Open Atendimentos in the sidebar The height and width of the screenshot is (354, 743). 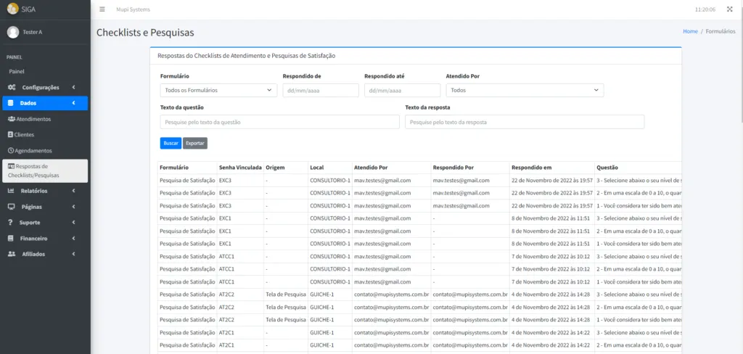(x=33, y=119)
